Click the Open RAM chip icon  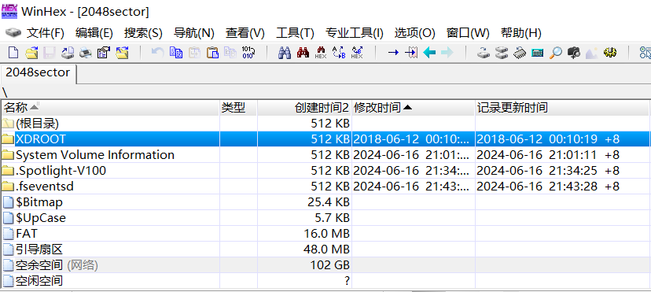click(520, 53)
